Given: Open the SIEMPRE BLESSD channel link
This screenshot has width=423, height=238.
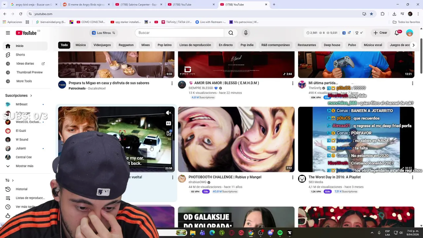Looking at the screenshot, I should [201, 88].
